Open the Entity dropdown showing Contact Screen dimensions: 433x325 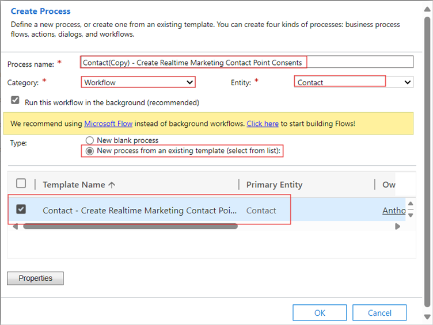[354, 82]
